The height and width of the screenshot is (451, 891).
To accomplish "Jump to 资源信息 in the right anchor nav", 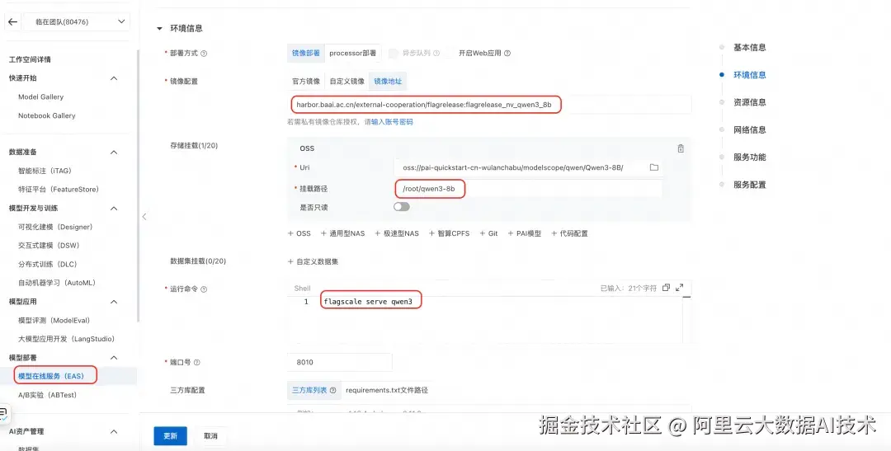I will pos(749,103).
